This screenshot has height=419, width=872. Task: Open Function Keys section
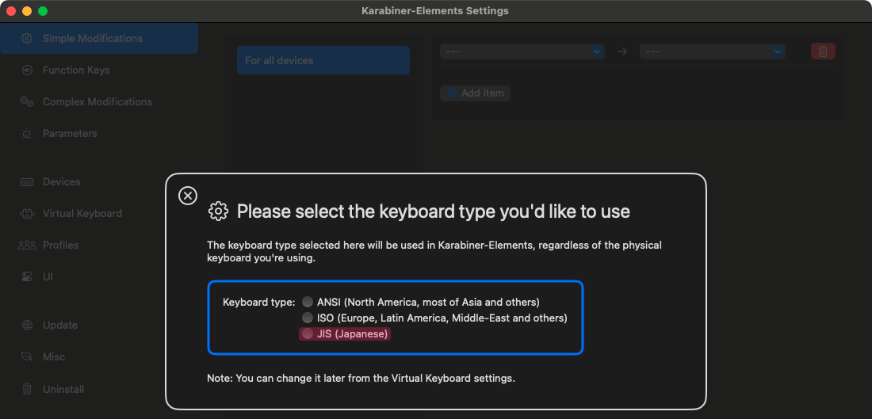click(76, 70)
